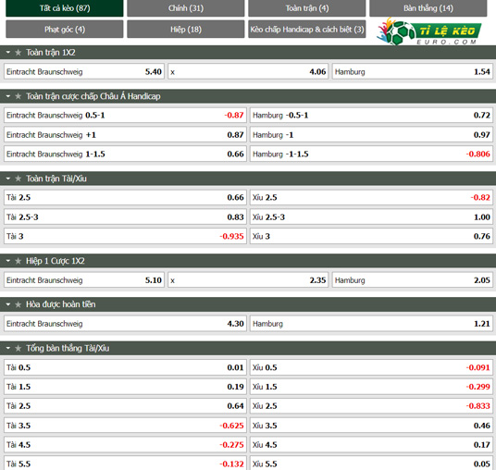Screen dimensions: 496x470
Task: Collapse the Hiệp 1 Cược 1X2 arrow
Action: [x=8, y=261]
